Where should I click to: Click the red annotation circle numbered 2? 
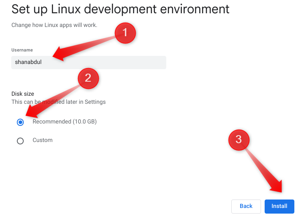click(x=88, y=78)
